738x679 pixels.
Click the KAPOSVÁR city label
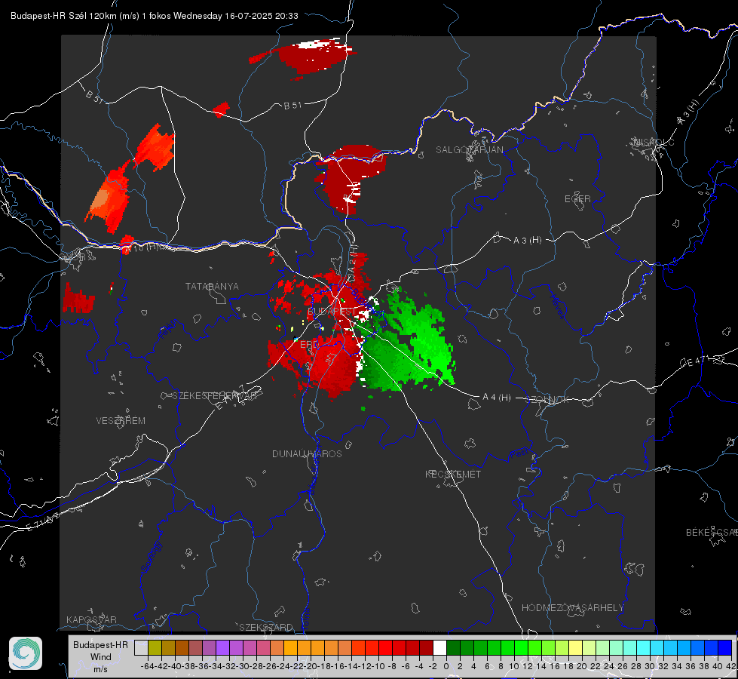click(x=91, y=619)
